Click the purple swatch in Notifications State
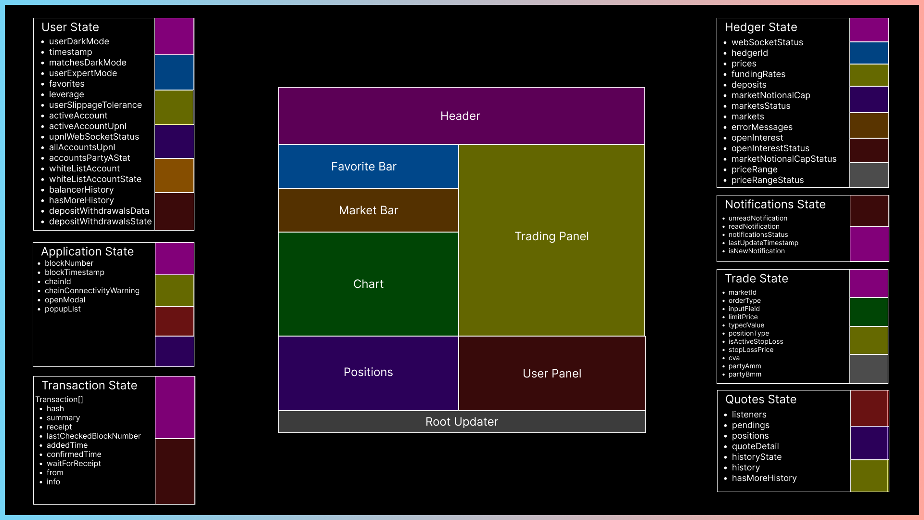 click(869, 244)
